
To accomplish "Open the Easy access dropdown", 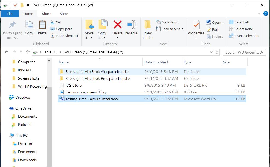I will point(169,29).
